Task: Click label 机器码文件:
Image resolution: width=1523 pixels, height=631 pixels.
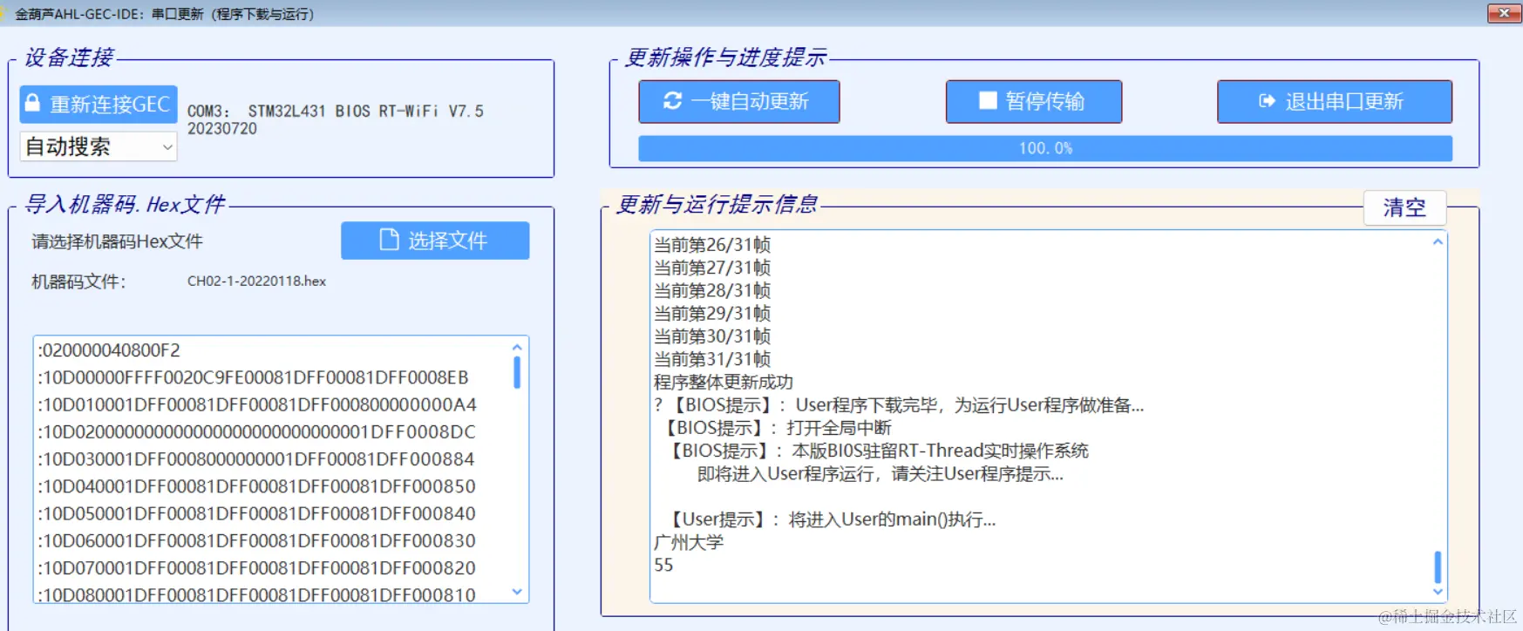Action: 78,282
